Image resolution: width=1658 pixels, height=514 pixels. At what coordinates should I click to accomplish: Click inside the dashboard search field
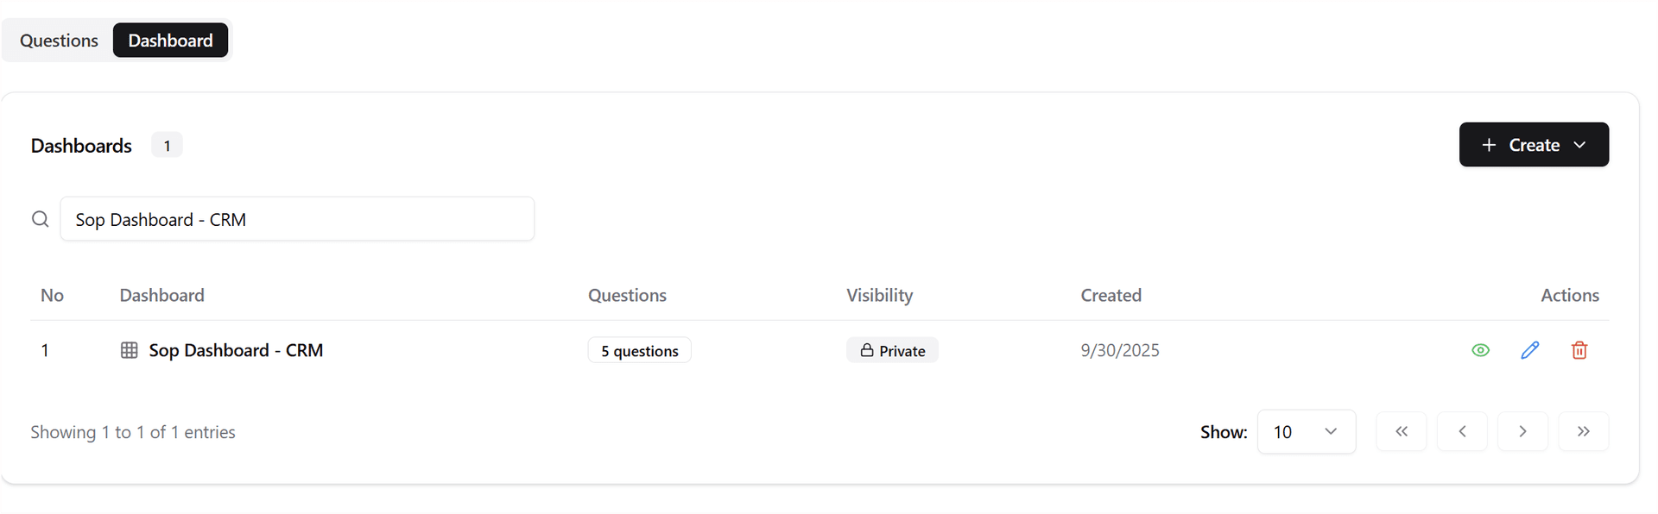pyautogui.click(x=297, y=219)
